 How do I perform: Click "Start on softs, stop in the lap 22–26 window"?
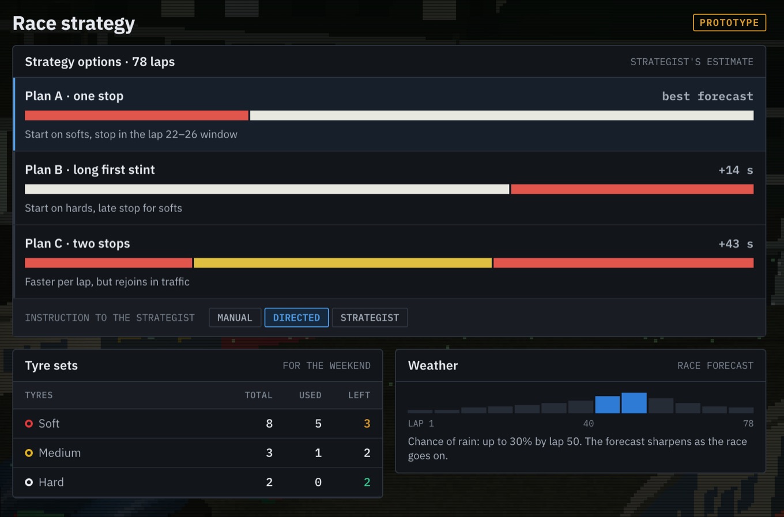(131, 134)
